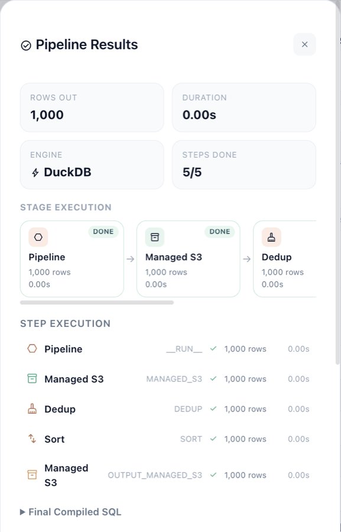
Task: Click the DONE badge on Pipeline stage
Action: click(x=103, y=231)
